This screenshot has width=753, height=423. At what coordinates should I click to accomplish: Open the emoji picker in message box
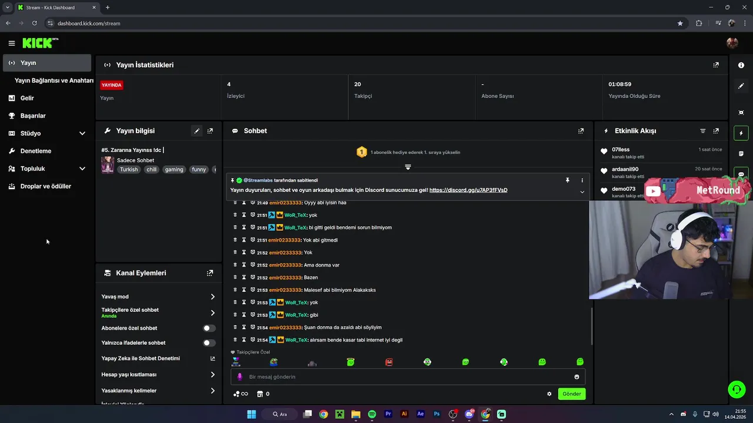point(577,377)
